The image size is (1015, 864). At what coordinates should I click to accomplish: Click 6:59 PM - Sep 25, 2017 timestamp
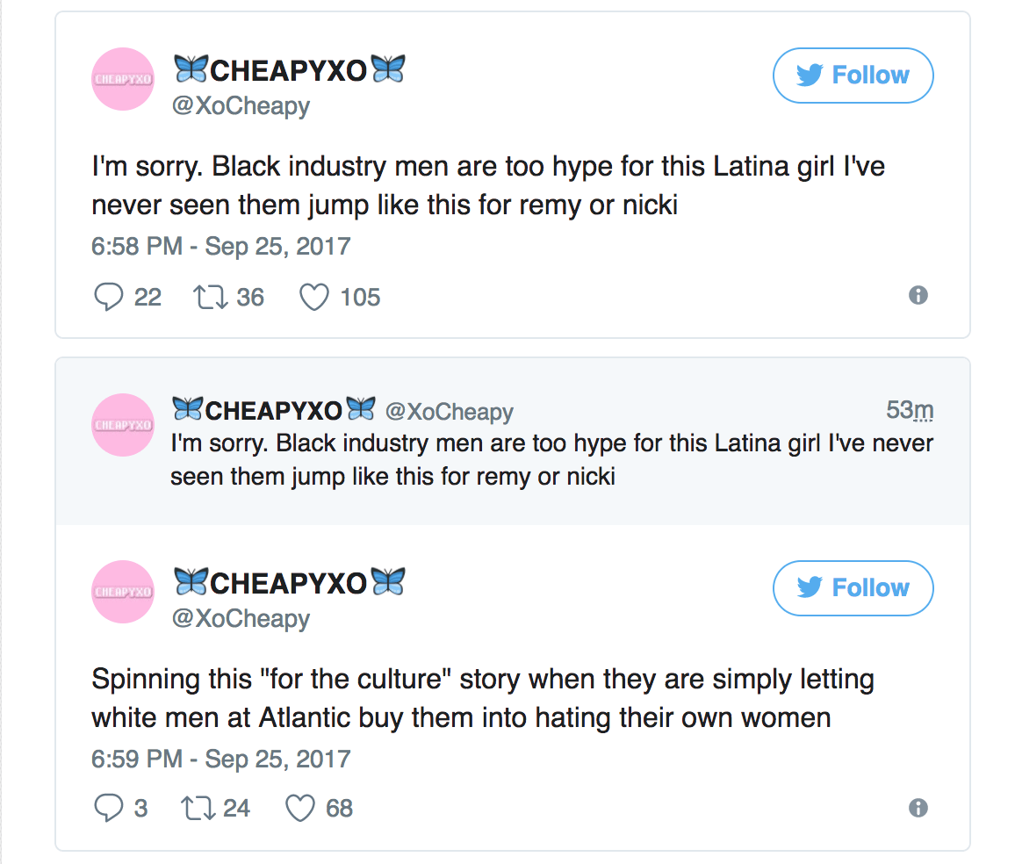click(220, 759)
